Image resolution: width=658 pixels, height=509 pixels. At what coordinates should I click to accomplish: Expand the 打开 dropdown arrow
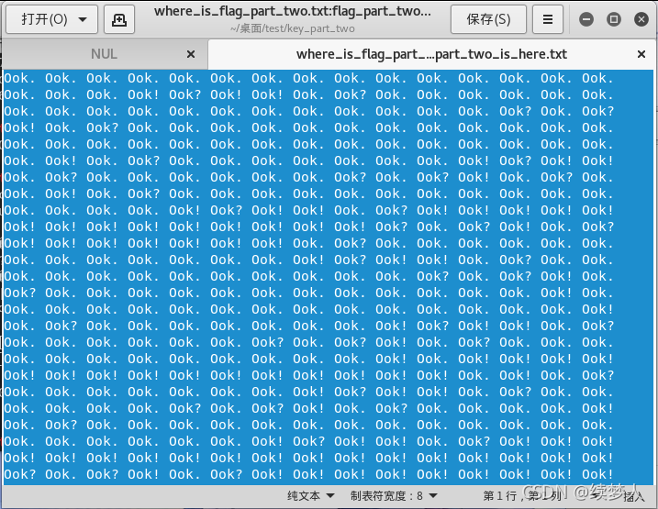pos(83,19)
